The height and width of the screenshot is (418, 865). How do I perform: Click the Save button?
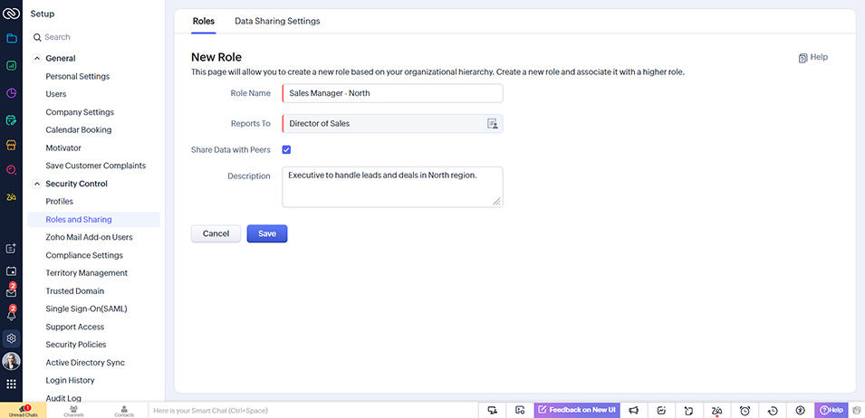point(267,233)
